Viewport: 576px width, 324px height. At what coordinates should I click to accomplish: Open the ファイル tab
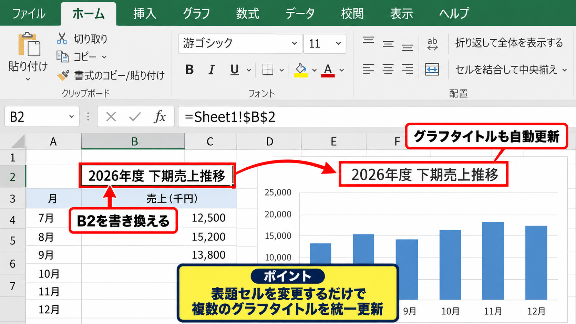[x=29, y=14]
